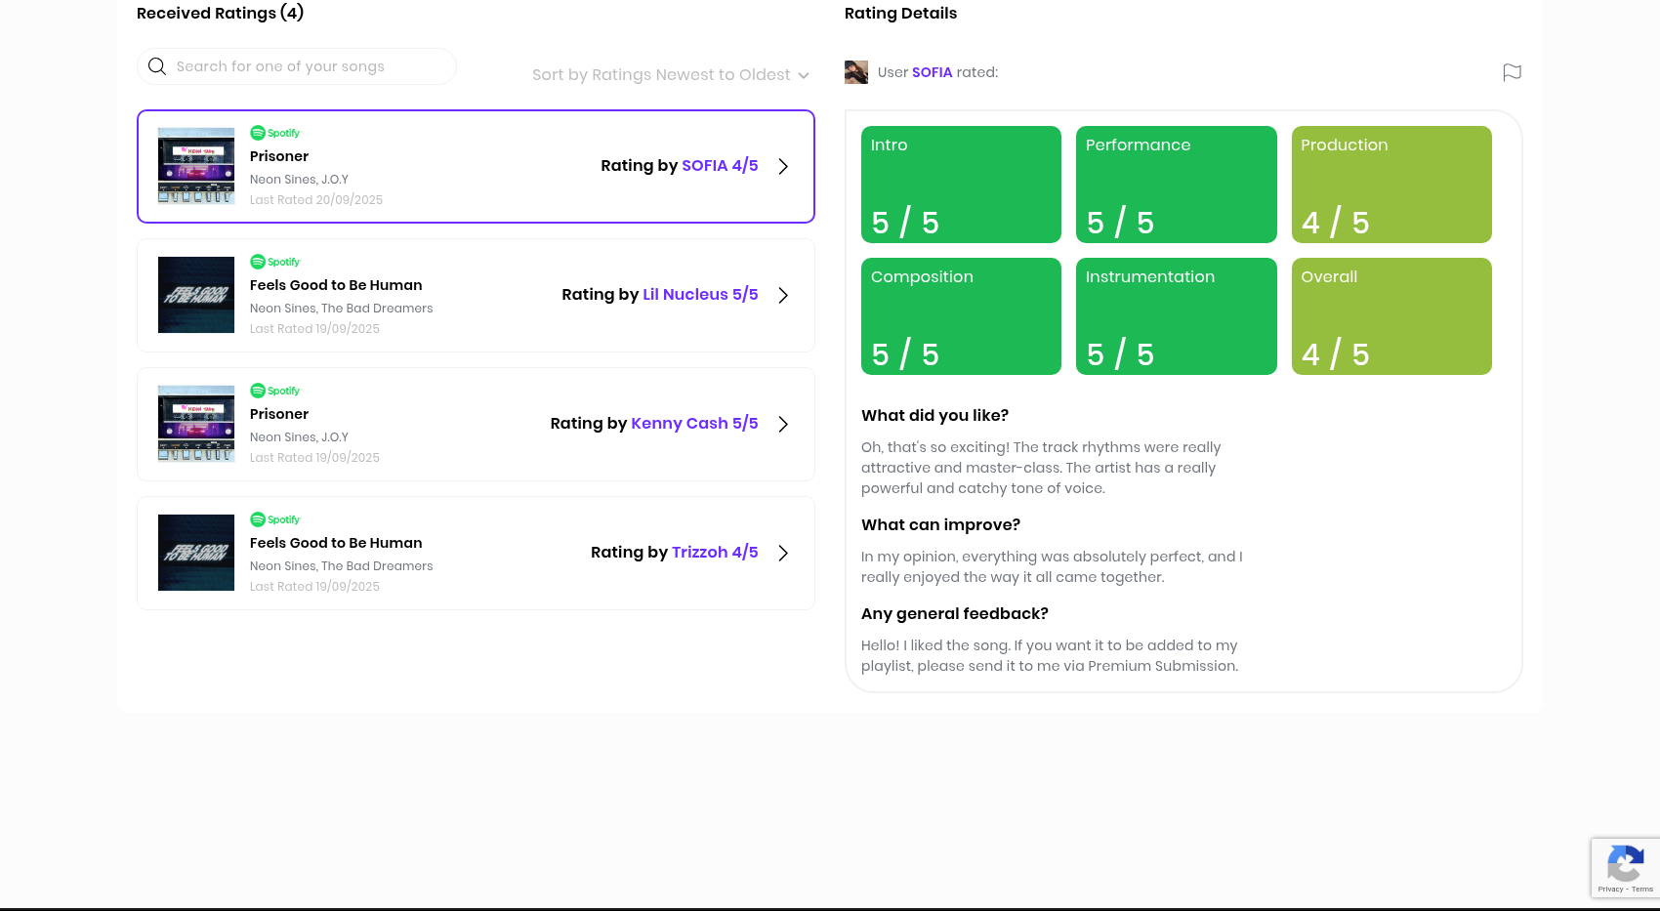This screenshot has width=1660, height=911.
Task: Click the search magnifier icon
Action: pos(157,66)
